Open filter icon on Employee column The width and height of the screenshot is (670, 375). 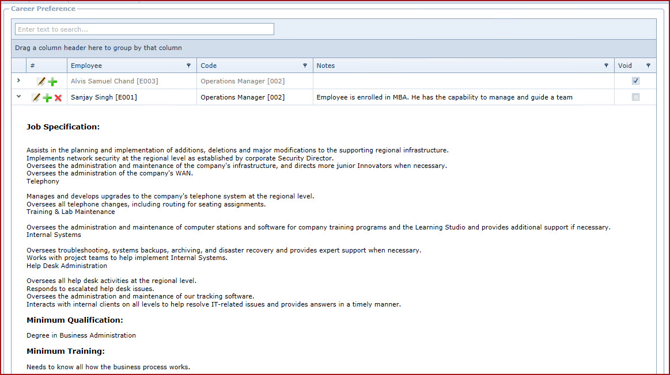(188, 66)
